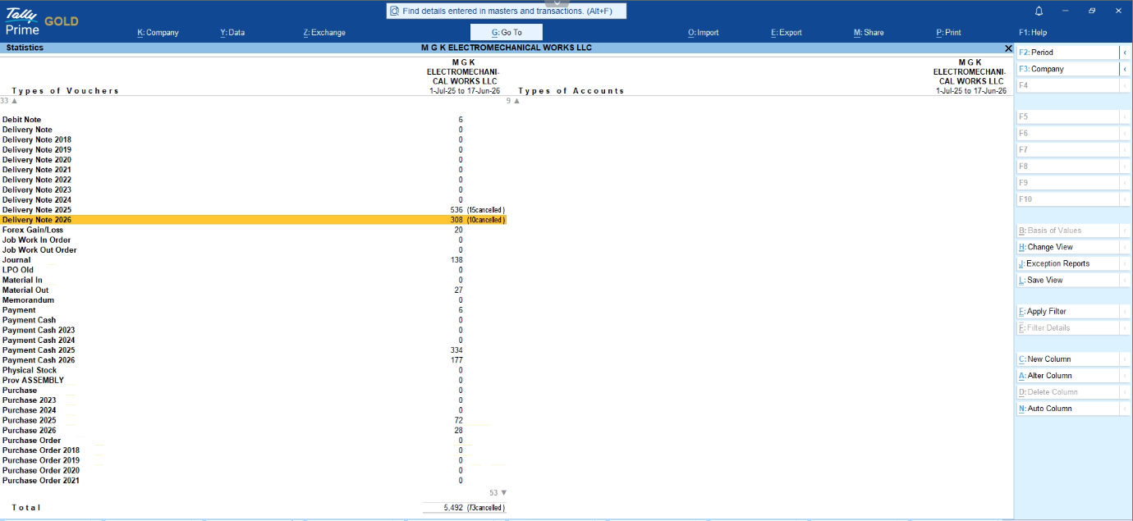Open the Z: Exchange menu
The height and width of the screenshot is (521, 1133).
click(x=324, y=33)
